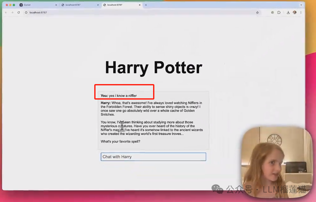The width and height of the screenshot is (316, 202).
Task: Reload the current page
Action: pos(19,13)
